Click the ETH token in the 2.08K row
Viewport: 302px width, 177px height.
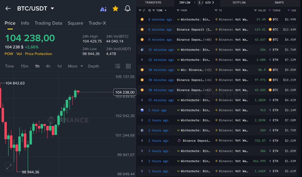click(274, 60)
